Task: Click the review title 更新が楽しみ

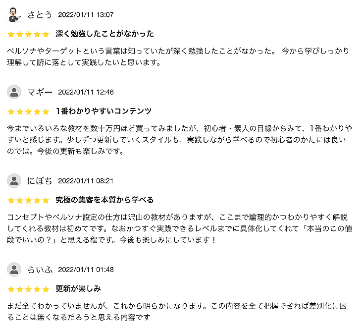Action: [78, 289]
